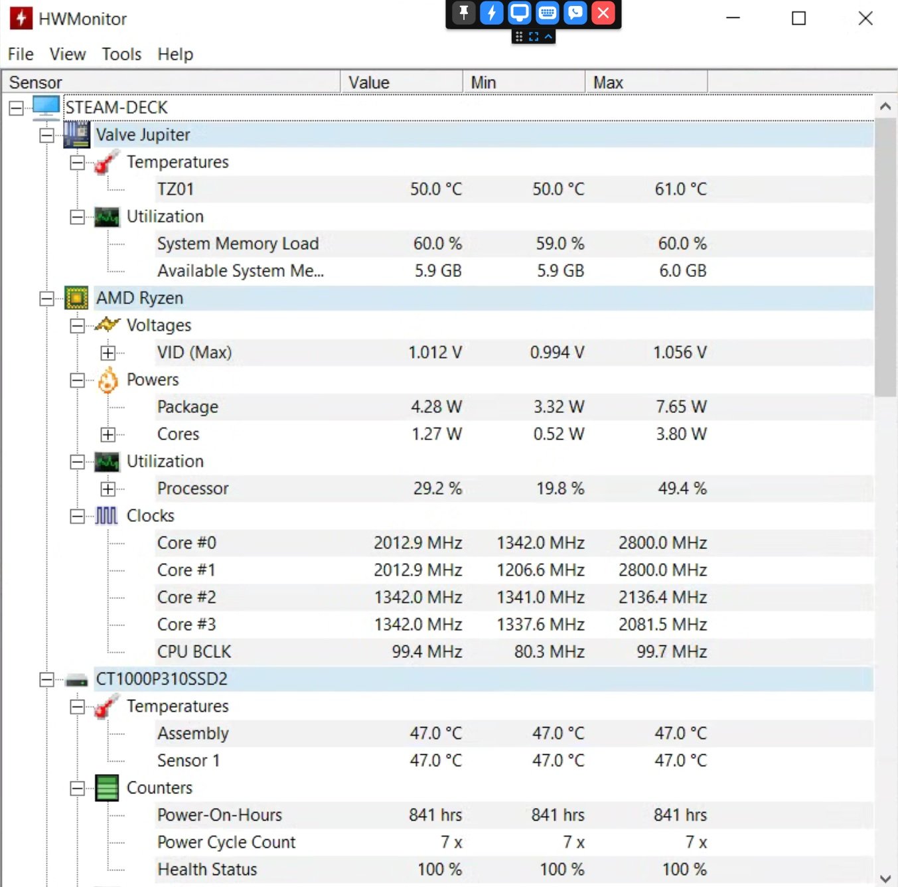Click the vertical scrollbar thumb
Viewport: 898px width, 887px height.
tap(885, 257)
